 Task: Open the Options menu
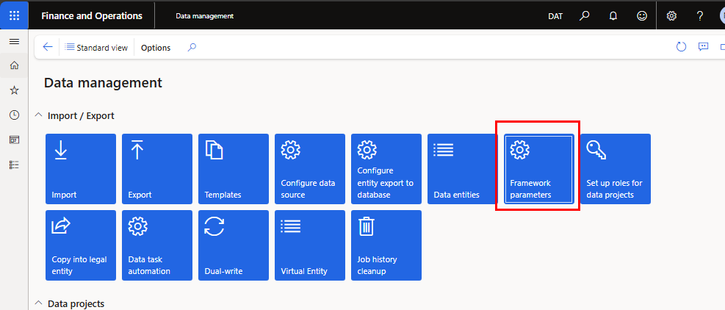pos(156,48)
